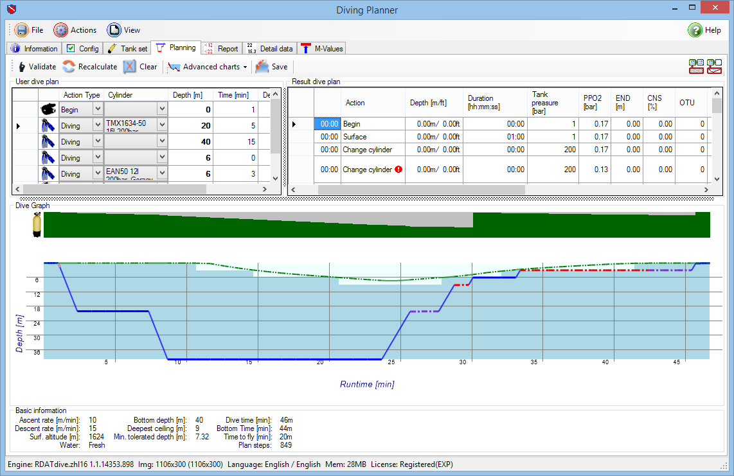Click the Recalculate arrows icon
734x476 pixels.
(69, 67)
